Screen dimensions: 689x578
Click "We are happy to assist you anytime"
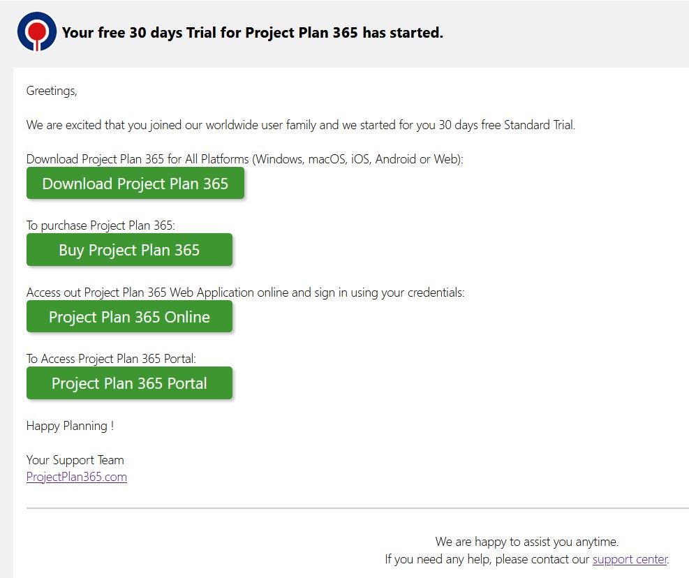point(526,541)
